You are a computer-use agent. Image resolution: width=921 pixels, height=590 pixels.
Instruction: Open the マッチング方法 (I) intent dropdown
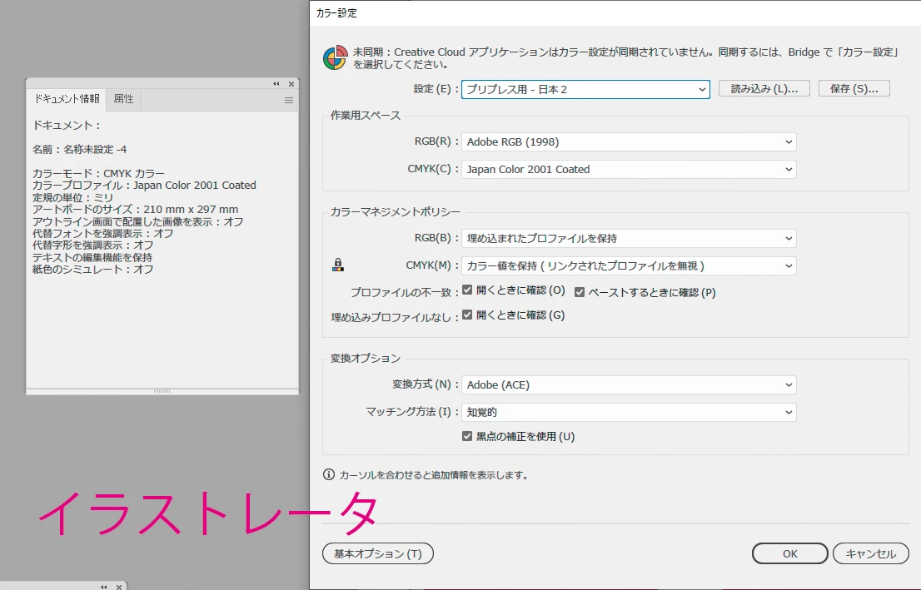[629, 412]
